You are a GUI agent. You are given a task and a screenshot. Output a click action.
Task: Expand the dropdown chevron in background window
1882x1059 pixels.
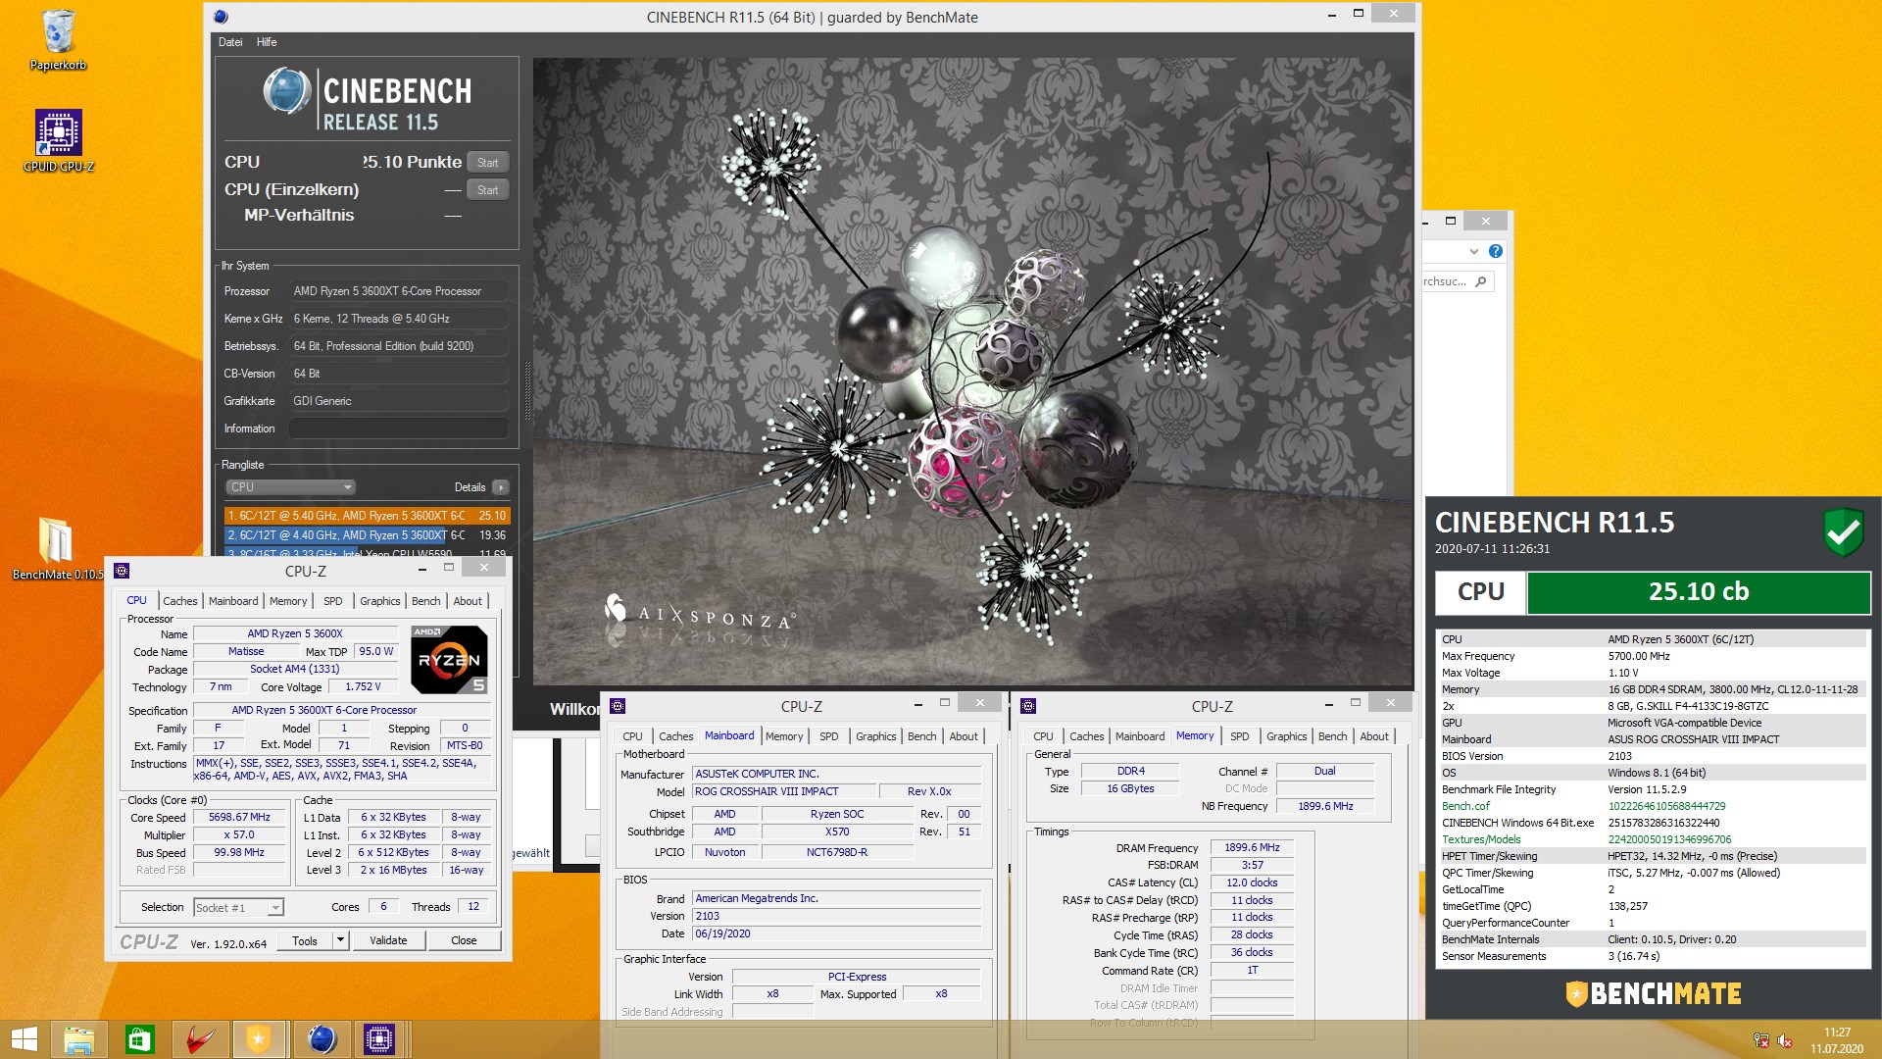tap(1473, 252)
